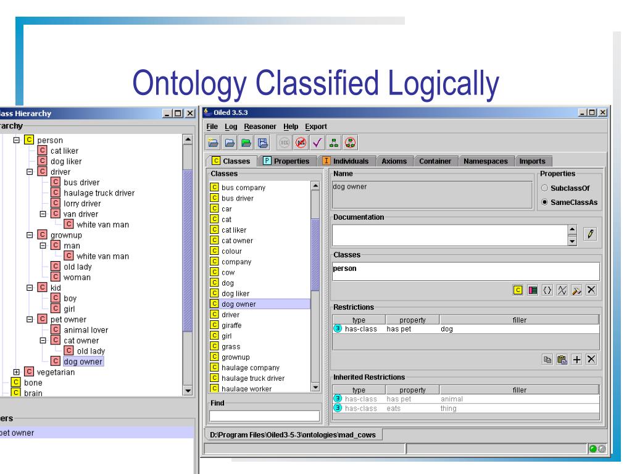
Task: Click the pencil edit documentation icon
Action: (590, 234)
